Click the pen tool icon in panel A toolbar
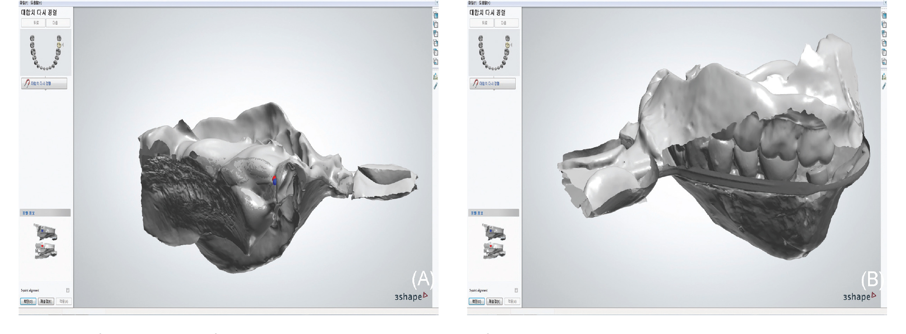This screenshot has width=906, height=334. [x=436, y=86]
